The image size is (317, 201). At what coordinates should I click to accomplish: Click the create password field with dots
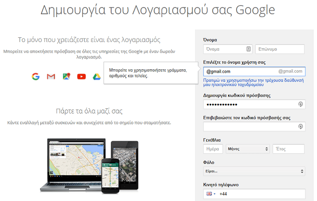254,105
